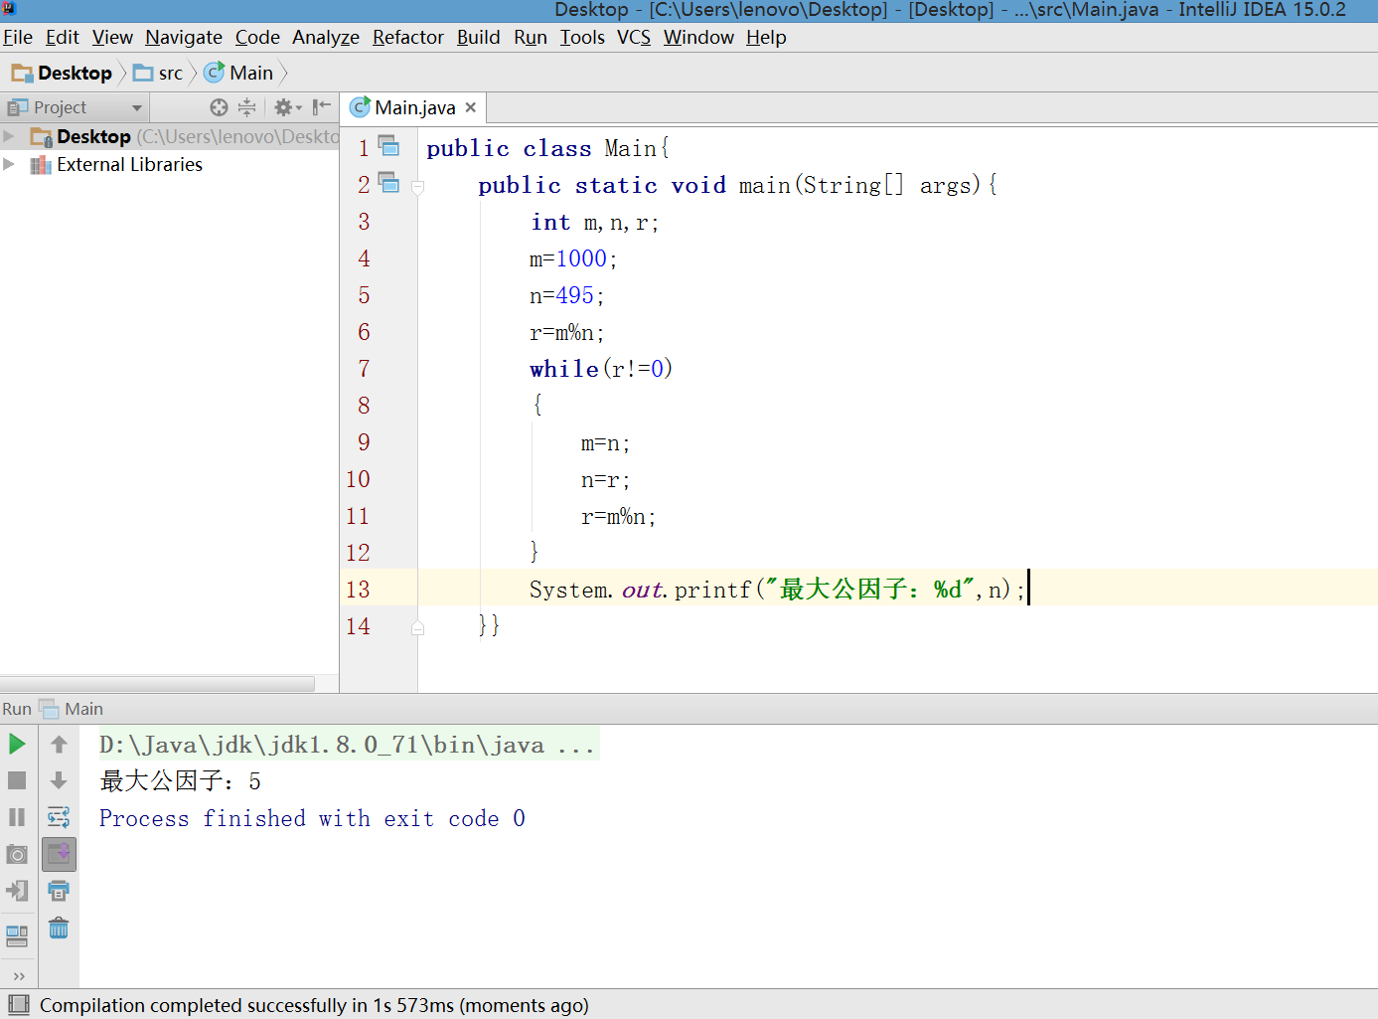Open the VCS menu
Viewport: 1378px width, 1019px height.
(634, 37)
